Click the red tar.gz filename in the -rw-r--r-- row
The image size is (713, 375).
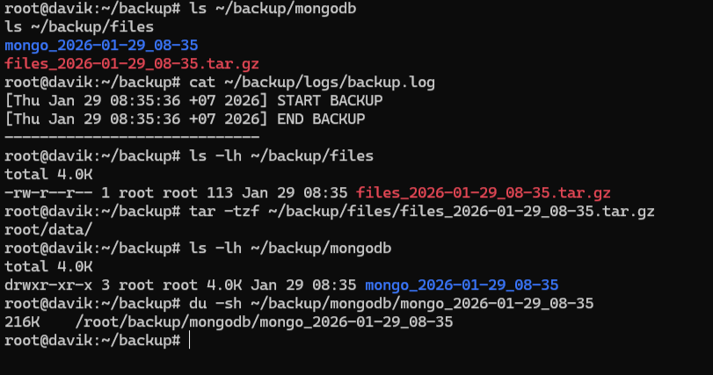pyautogui.click(x=484, y=192)
